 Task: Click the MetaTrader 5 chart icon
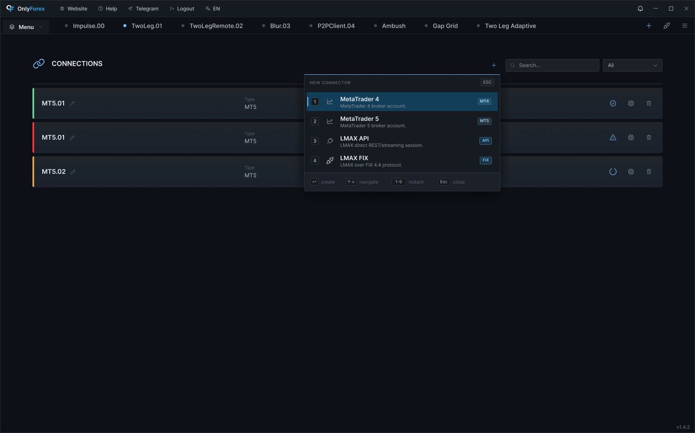(330, 121)
